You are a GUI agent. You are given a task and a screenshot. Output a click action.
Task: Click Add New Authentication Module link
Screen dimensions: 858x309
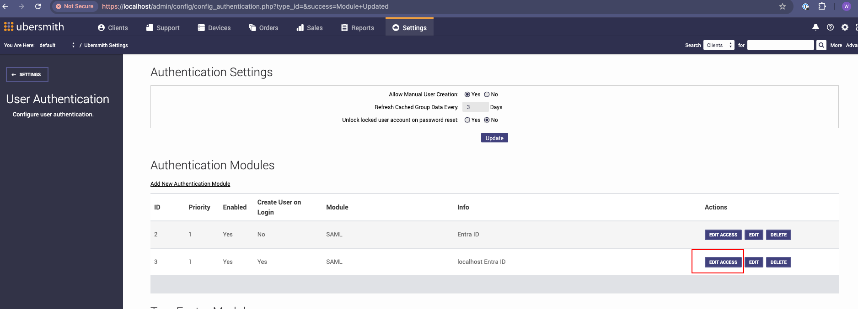[x=190, y=184]
